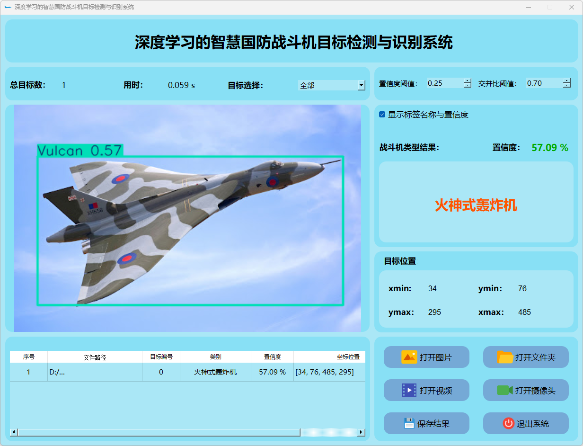This screenshot has height=446, width=583.
Task: Click the xmax value 485
Action: pos(524,312)
